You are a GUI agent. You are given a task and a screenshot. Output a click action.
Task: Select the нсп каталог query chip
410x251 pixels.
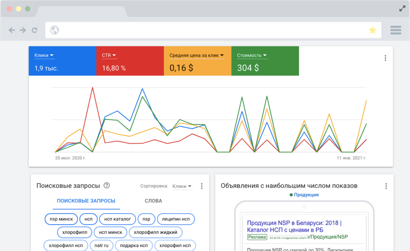[117, 219]
